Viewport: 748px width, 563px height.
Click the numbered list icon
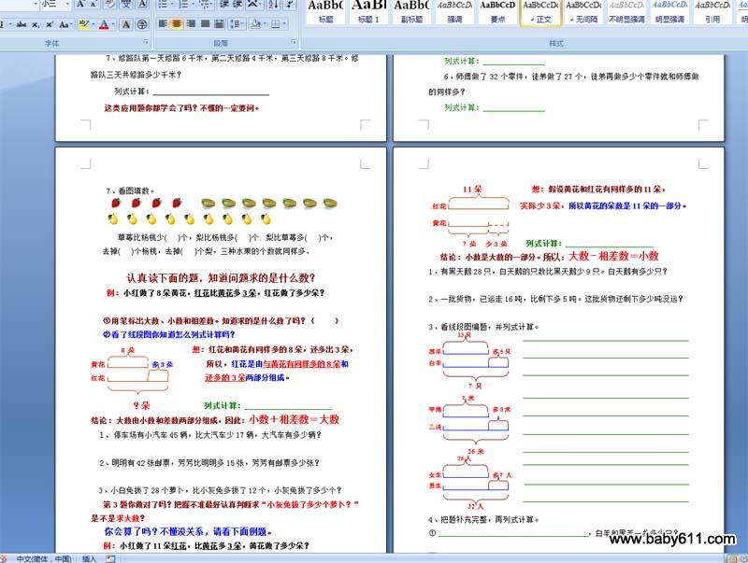click(x=185, y=5)
